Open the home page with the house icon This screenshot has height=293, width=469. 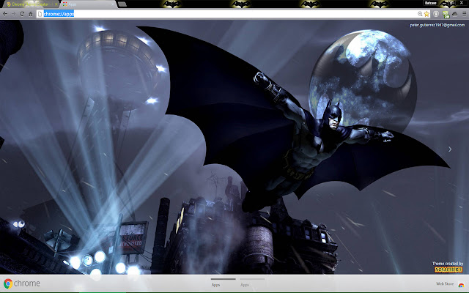(31, 14)
